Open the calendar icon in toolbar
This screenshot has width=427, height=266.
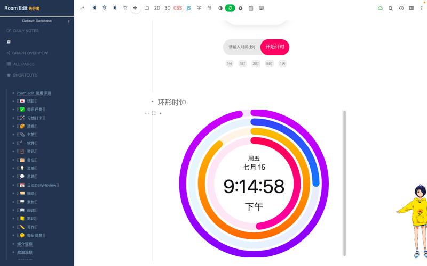[251, 8]
